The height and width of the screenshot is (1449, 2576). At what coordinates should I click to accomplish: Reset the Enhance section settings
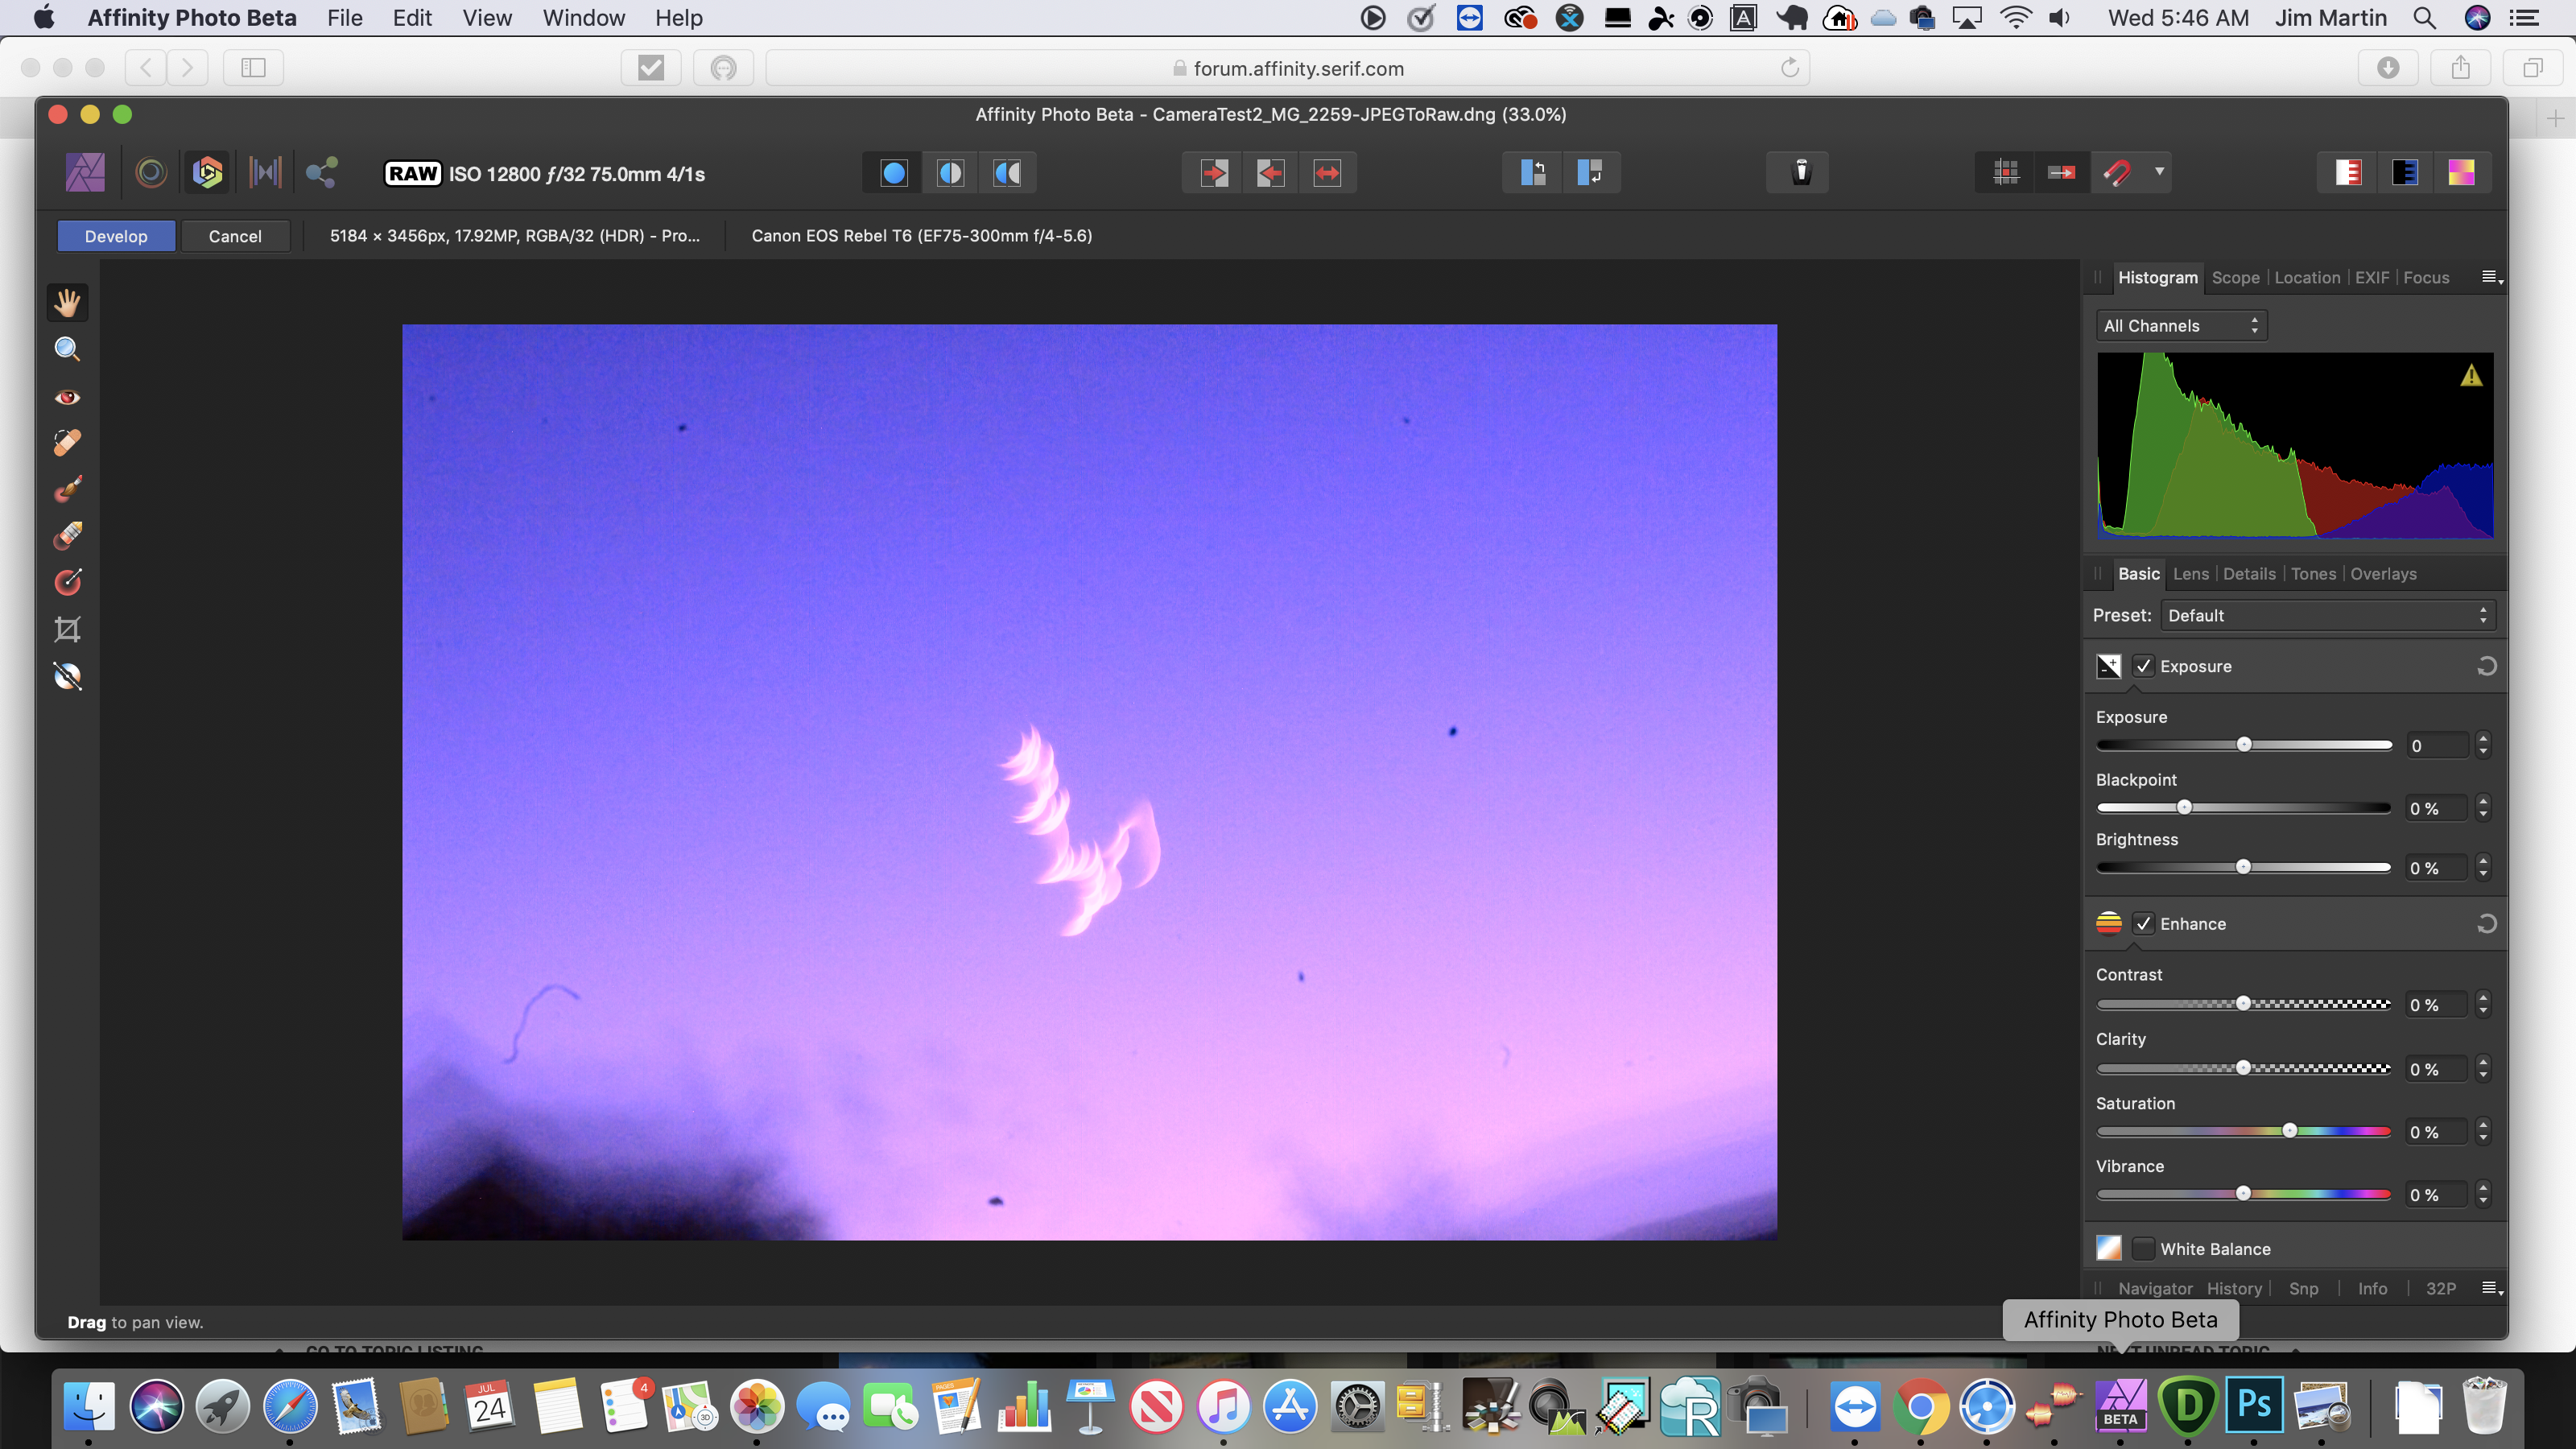click(2486, 924)
